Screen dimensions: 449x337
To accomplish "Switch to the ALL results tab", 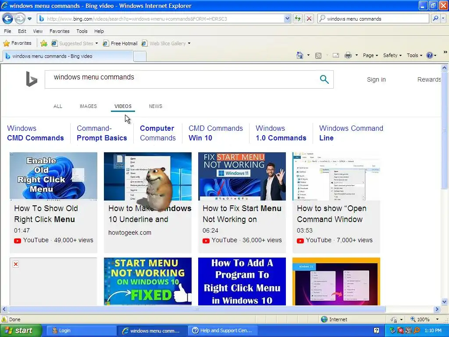I will coord(58,106).
